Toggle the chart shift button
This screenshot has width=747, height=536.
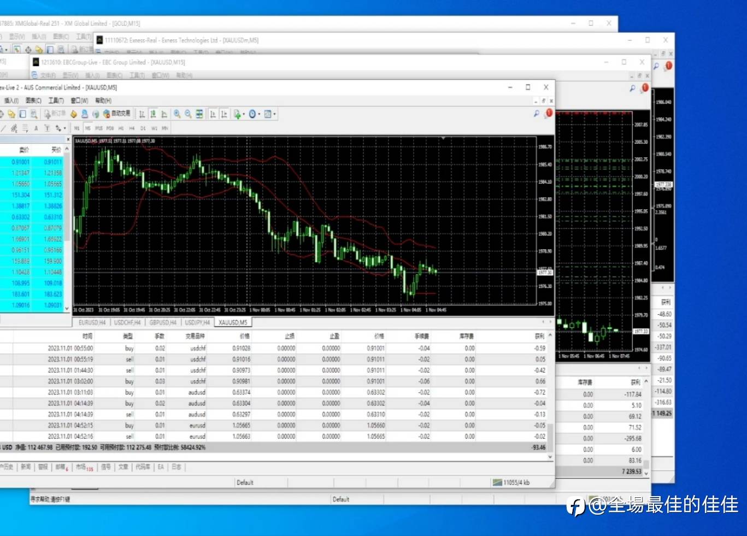(x=224, y=114)
